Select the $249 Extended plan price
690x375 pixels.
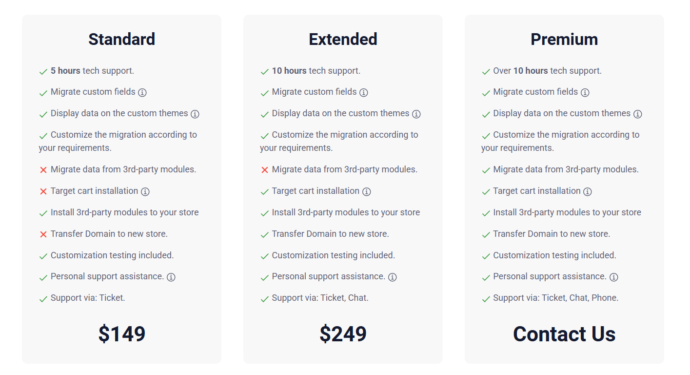point(343,334)
